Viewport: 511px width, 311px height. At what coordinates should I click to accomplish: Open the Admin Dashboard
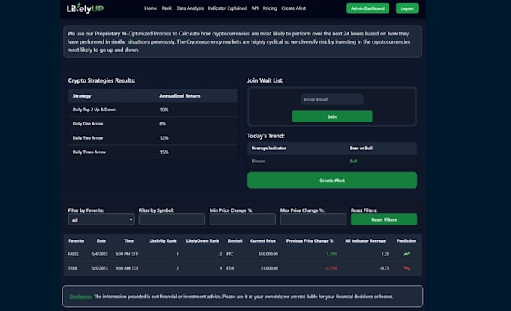(x=367, y=8)
